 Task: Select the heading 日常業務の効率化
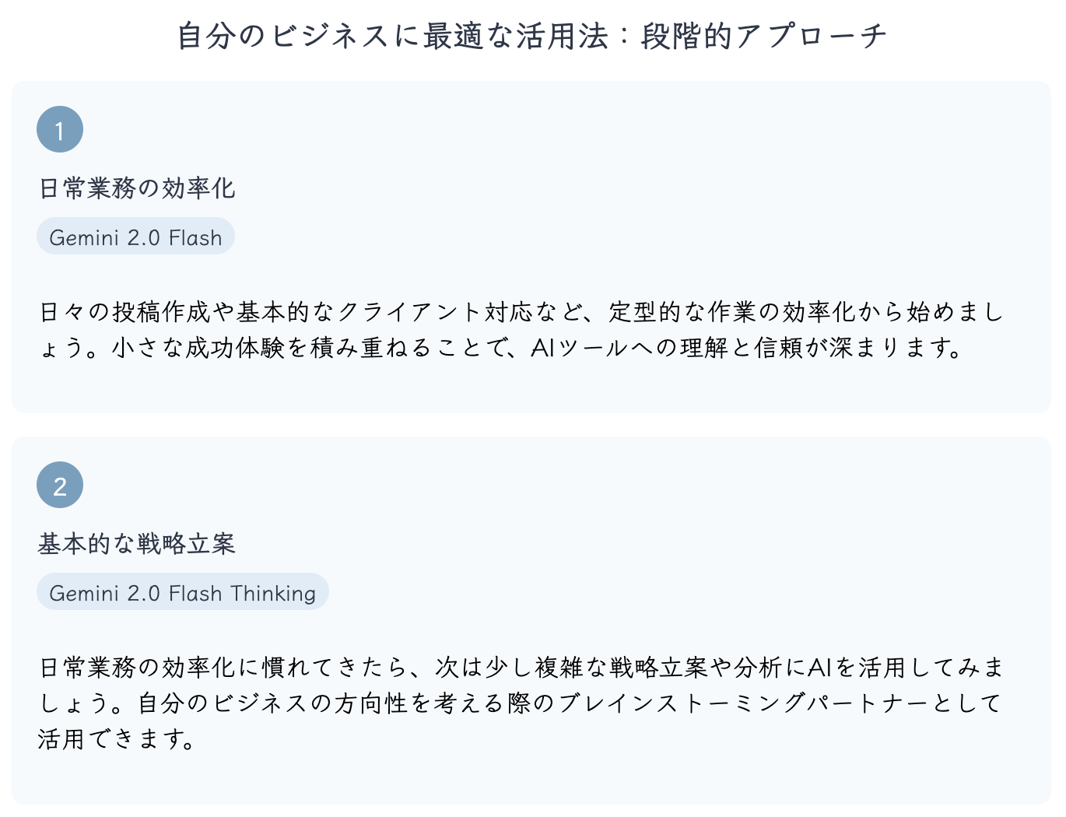tap(137, 188)
